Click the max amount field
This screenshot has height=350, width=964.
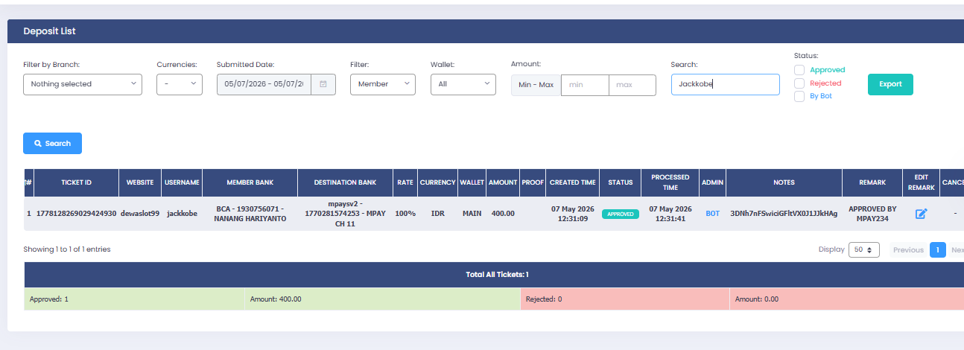632,85
